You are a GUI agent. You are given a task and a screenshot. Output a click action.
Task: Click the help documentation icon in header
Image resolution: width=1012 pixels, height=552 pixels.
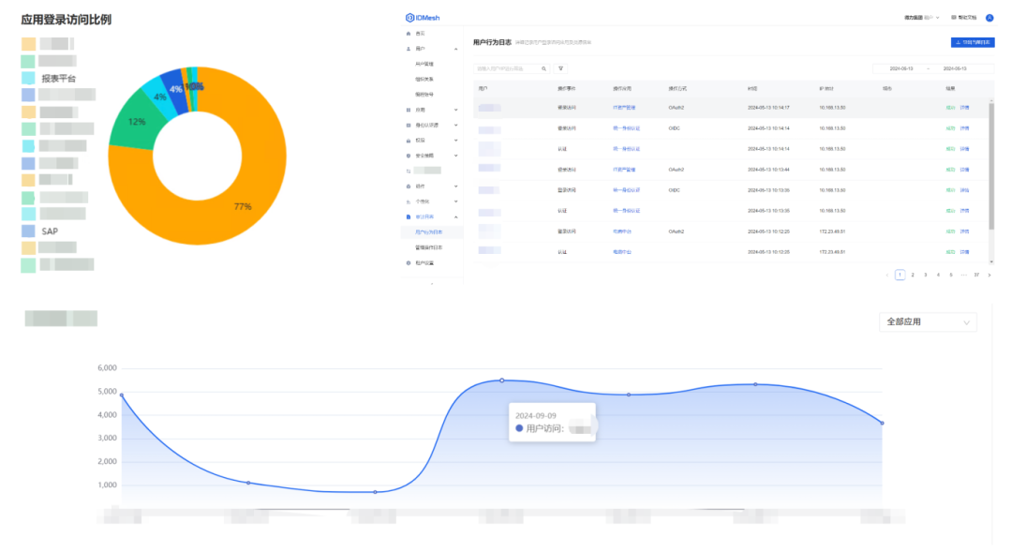(954, 18)
